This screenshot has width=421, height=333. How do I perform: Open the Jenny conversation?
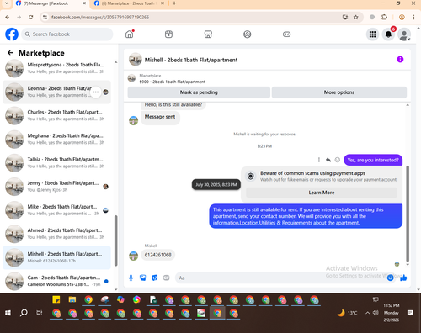[x=56, y=187]
